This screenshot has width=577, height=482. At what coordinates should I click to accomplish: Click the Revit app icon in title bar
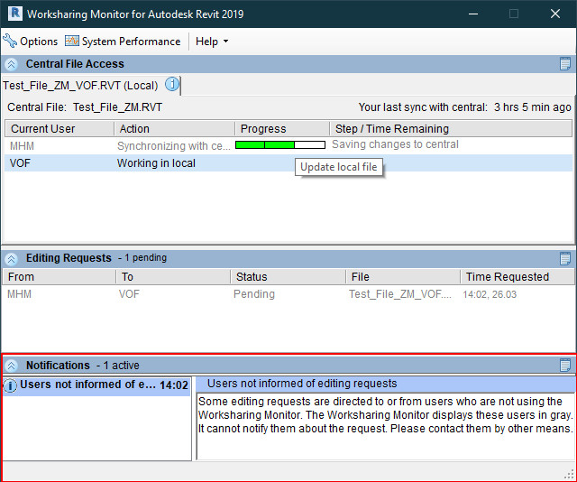[x=13, y=14]
